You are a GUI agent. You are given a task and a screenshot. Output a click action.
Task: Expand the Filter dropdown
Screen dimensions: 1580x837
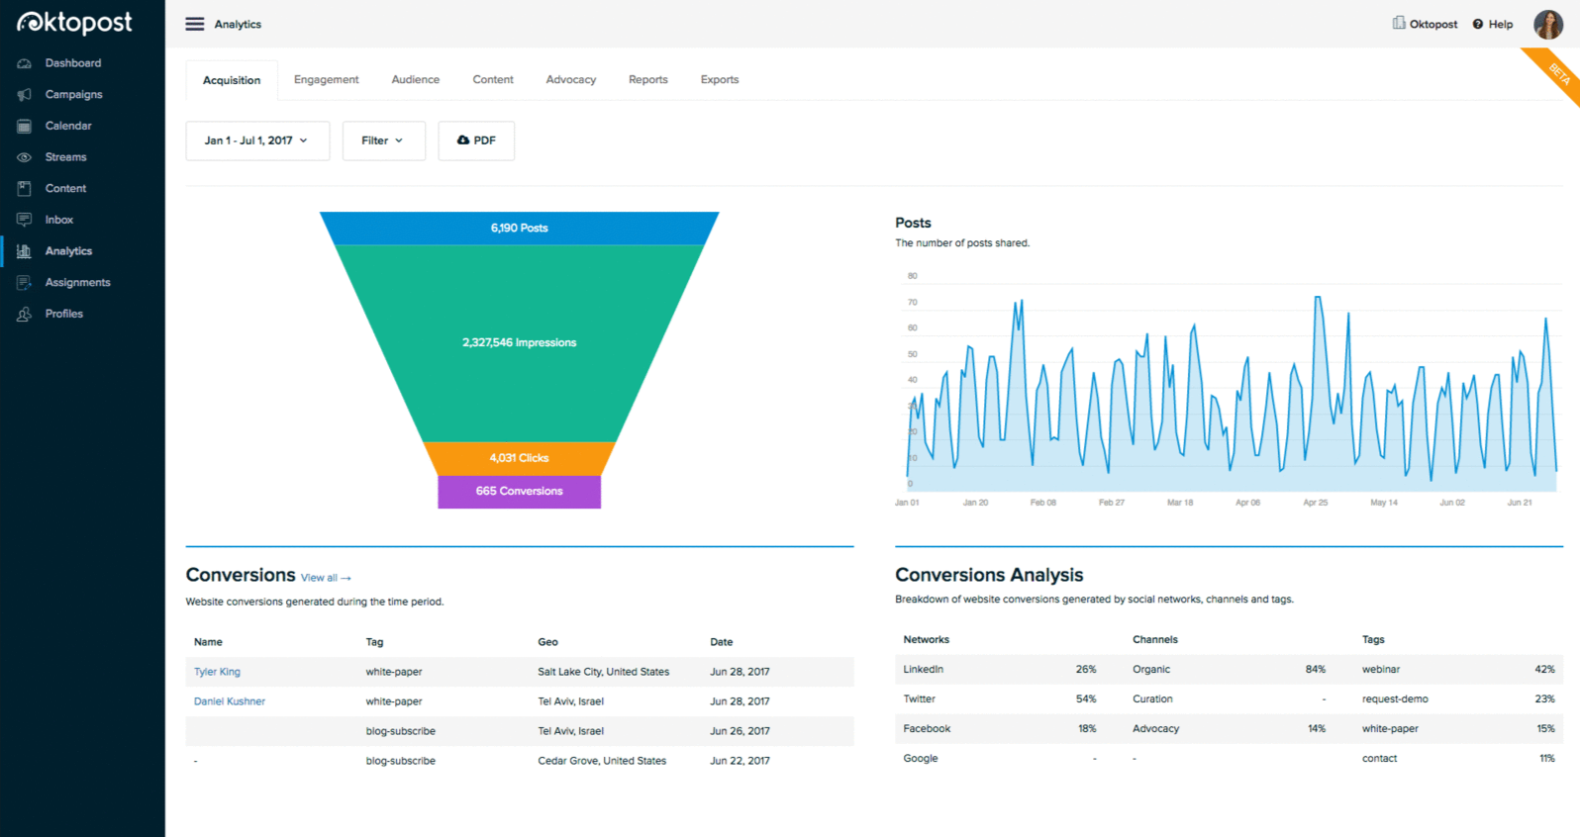384,140
